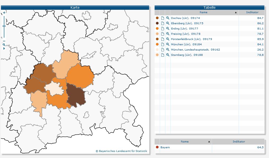Click the Indikator header in the Bayern table
The height and width of the screenshot is (158, 269).
(239, 142)
